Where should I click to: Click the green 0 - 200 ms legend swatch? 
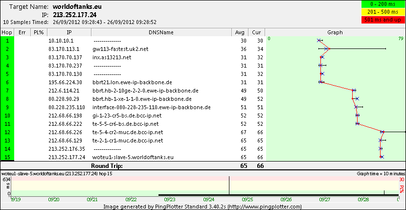click(383, 4)
